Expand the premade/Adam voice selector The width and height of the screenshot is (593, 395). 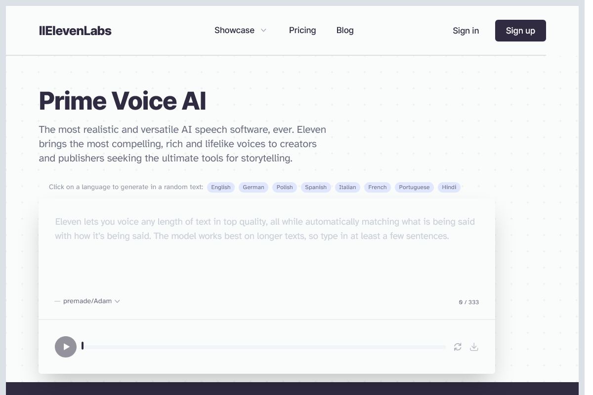click(x=88, y=301)
